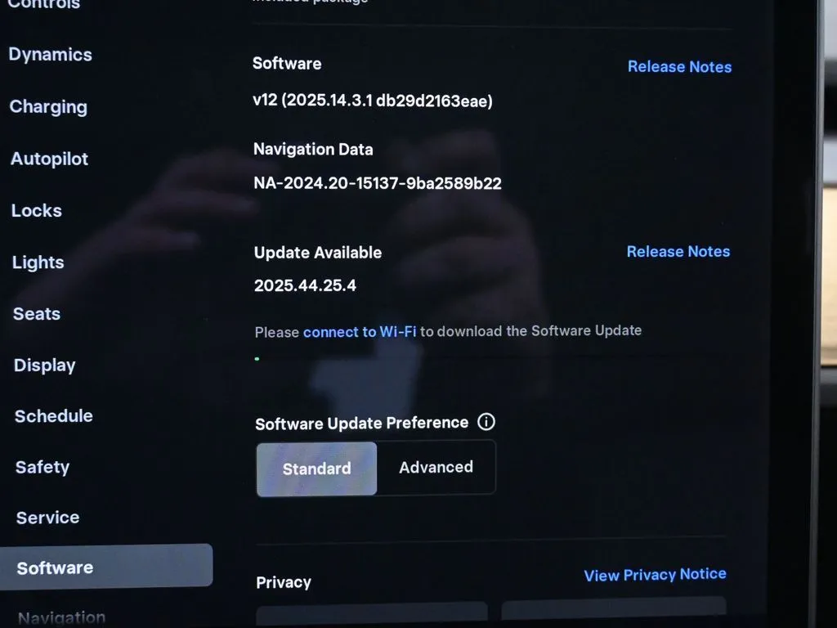Viewport: 837px width, 628px height.
Task: Select Autopilot in the sidebar
Action: pyautogui.click(x=49, y=159)
